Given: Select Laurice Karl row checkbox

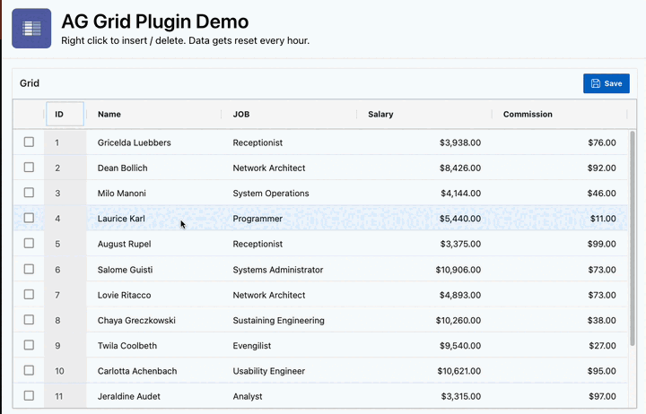Looking at the screenshot, I should (x=29, y=218).
